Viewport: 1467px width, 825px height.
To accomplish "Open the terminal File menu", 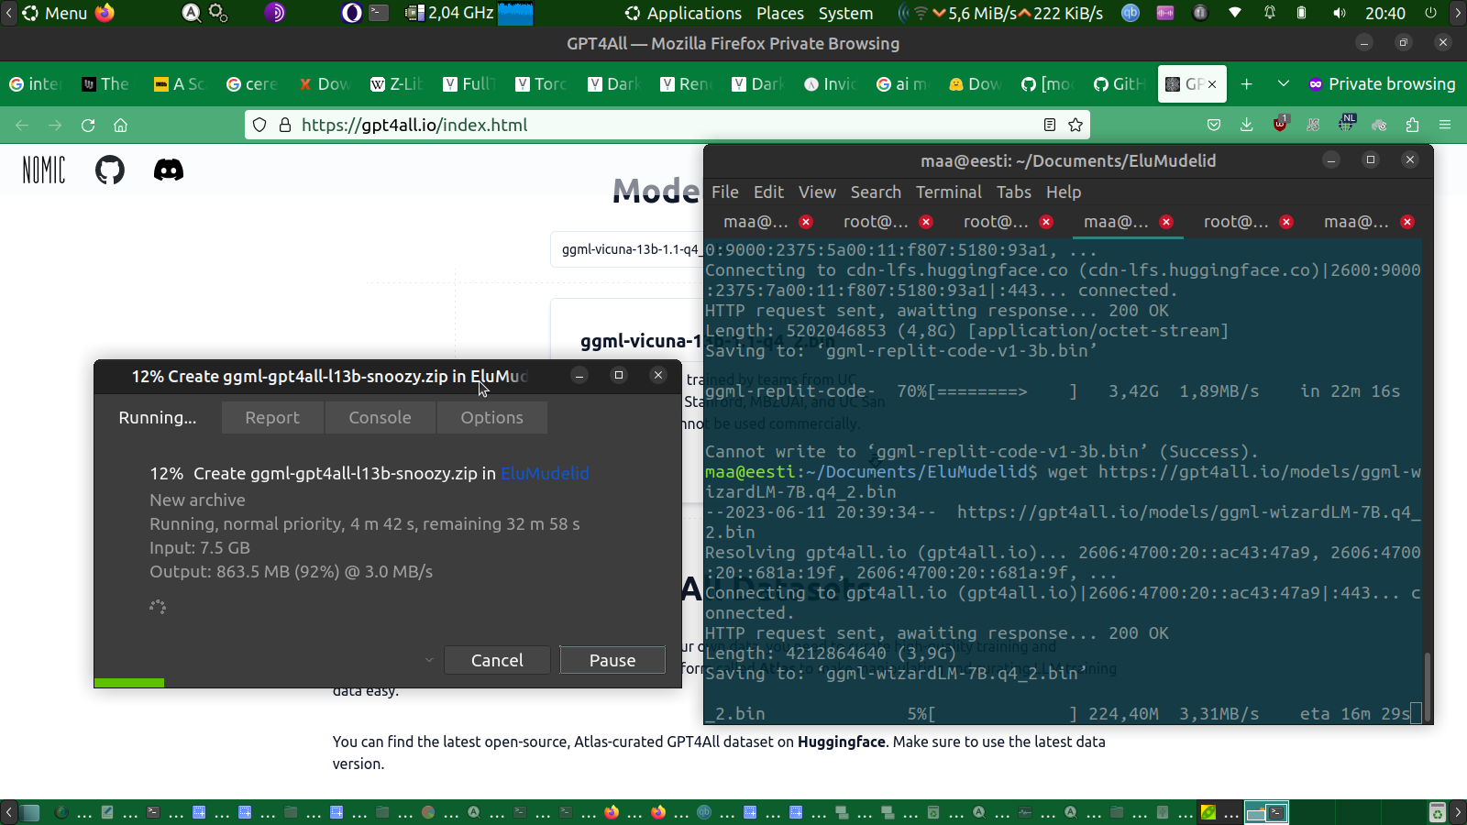I will pos(725,192).
